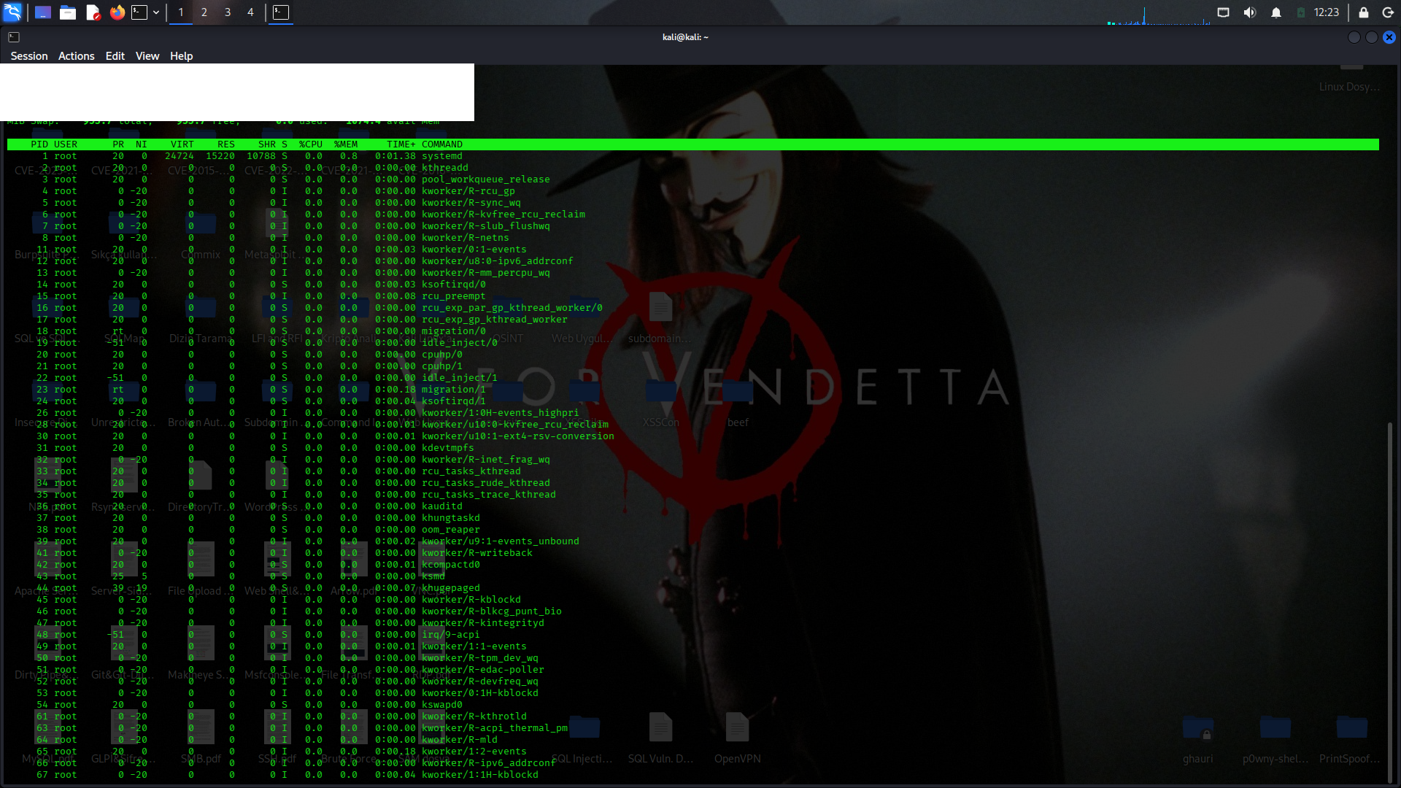Open the text editor launcher in the panel
This screenshot has height=788, width=1401.
93,12
